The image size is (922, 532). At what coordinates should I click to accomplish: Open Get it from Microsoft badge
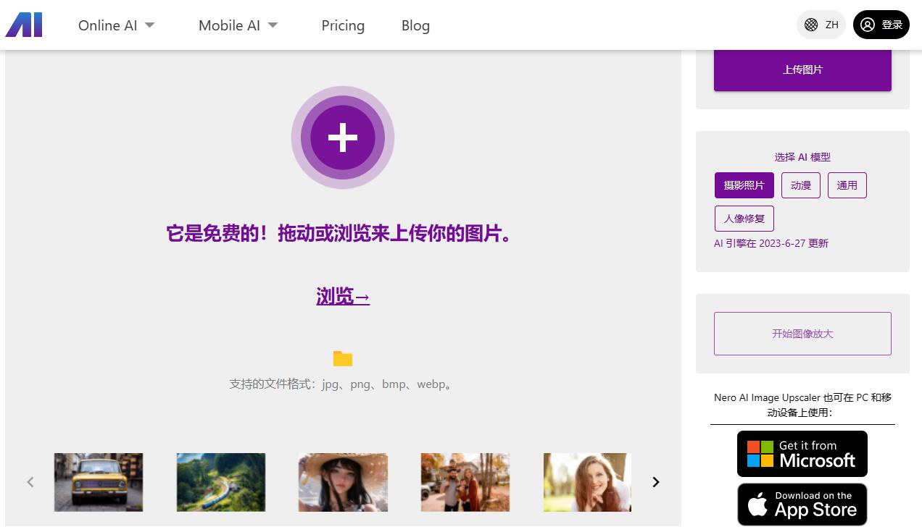[x=802, y=454]
